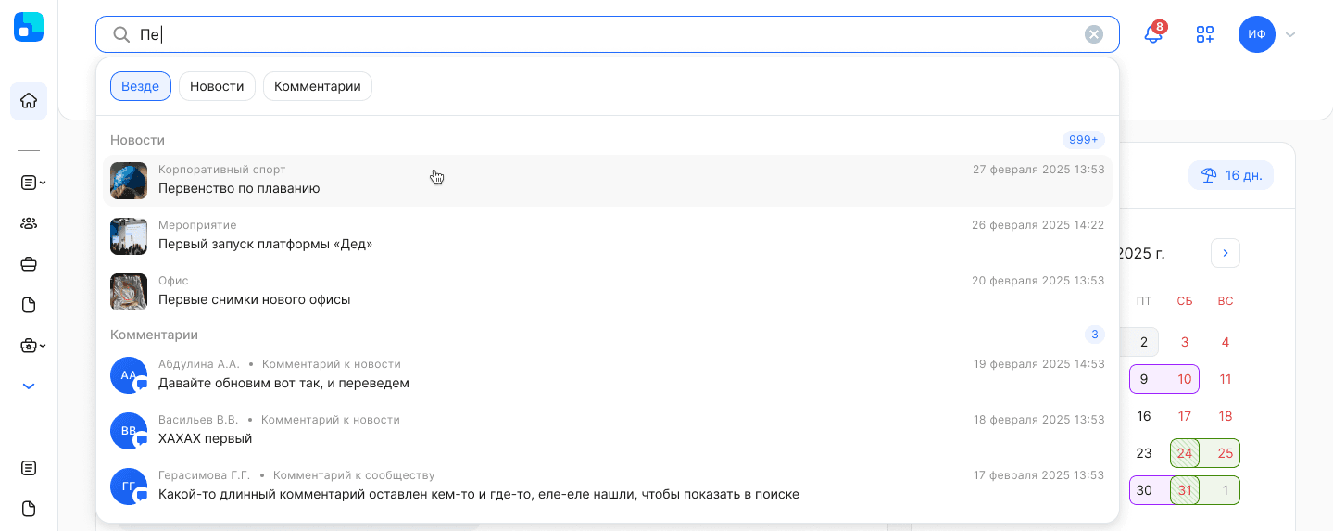Switch filter to Новости
Screen dimensions: 1333x531
coord(217,86)
